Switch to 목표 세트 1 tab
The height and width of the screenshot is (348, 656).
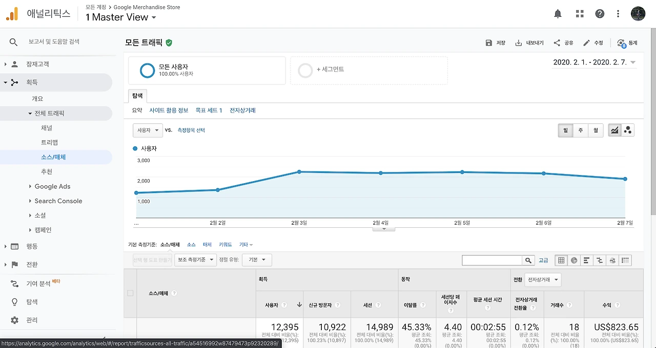click(x=209, y=111)
